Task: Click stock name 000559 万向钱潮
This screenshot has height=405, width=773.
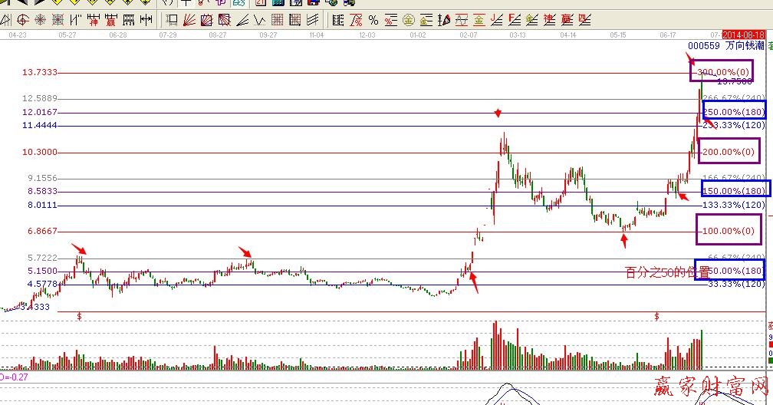Action: pyautogui.click(x=725, y=46)
